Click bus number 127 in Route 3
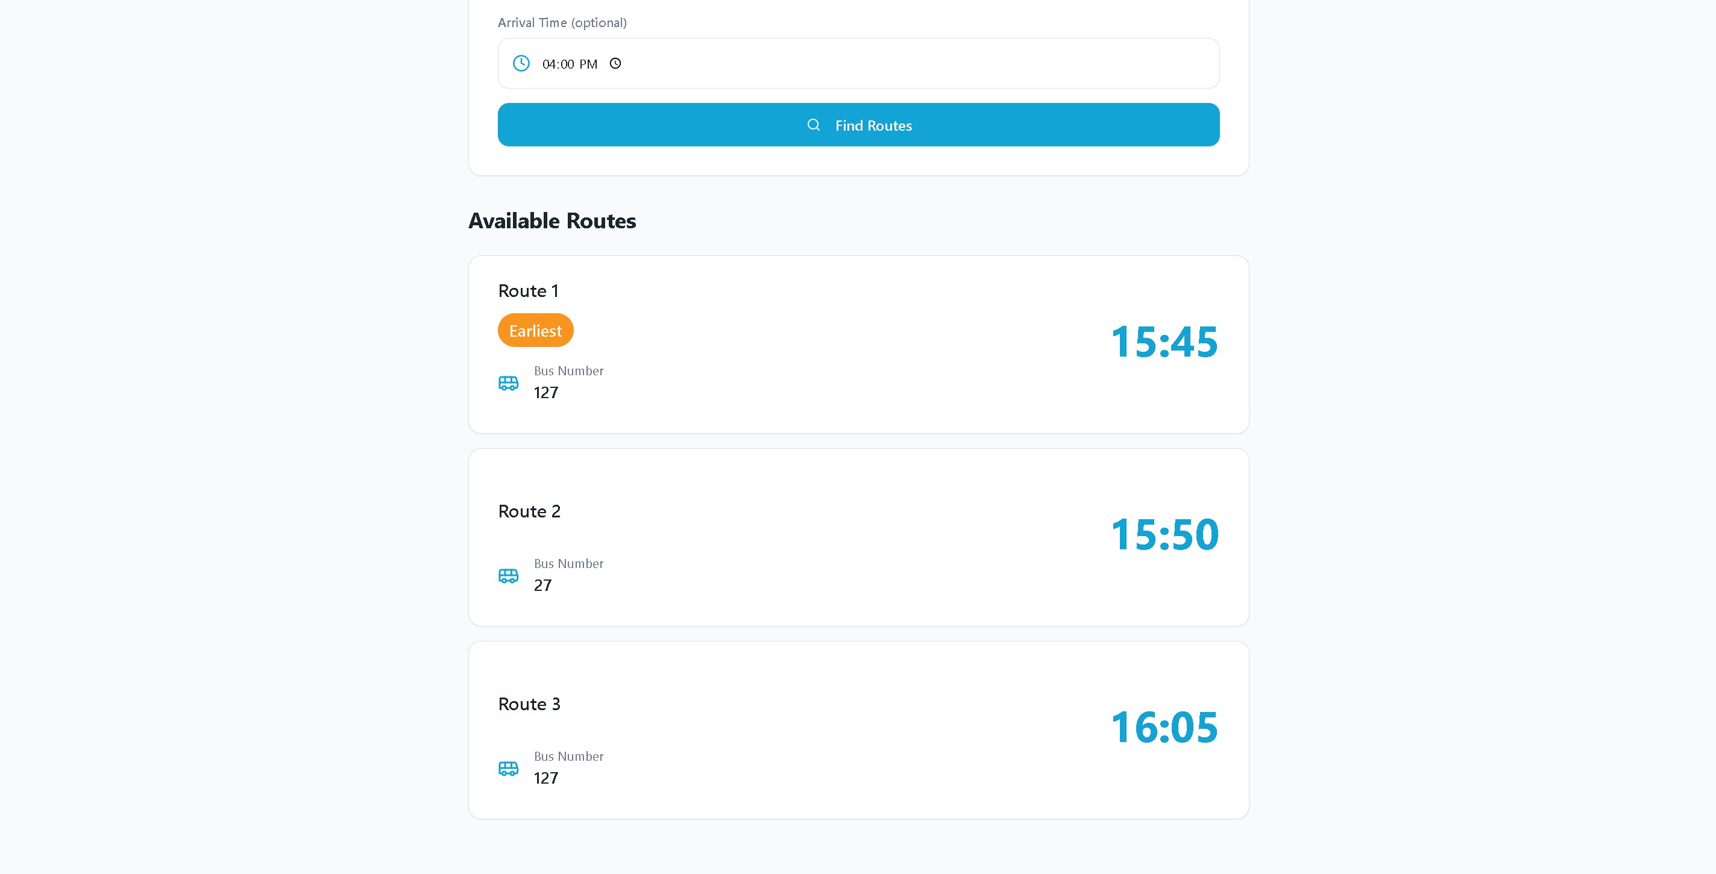Image resolution: width=1716 pixels, height=874 pixels. click(545, 778)
